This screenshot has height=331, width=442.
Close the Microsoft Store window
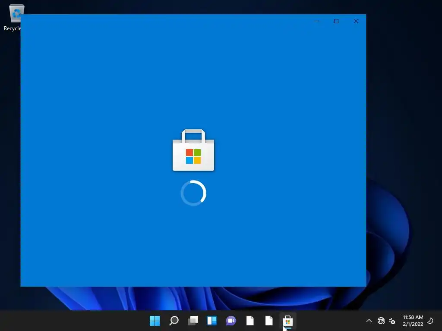click(356, 21)
